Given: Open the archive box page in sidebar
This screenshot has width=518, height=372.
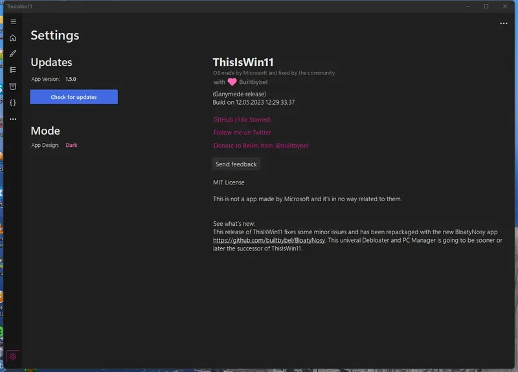Looking at the screenshot, I should (x=13, y=86).
